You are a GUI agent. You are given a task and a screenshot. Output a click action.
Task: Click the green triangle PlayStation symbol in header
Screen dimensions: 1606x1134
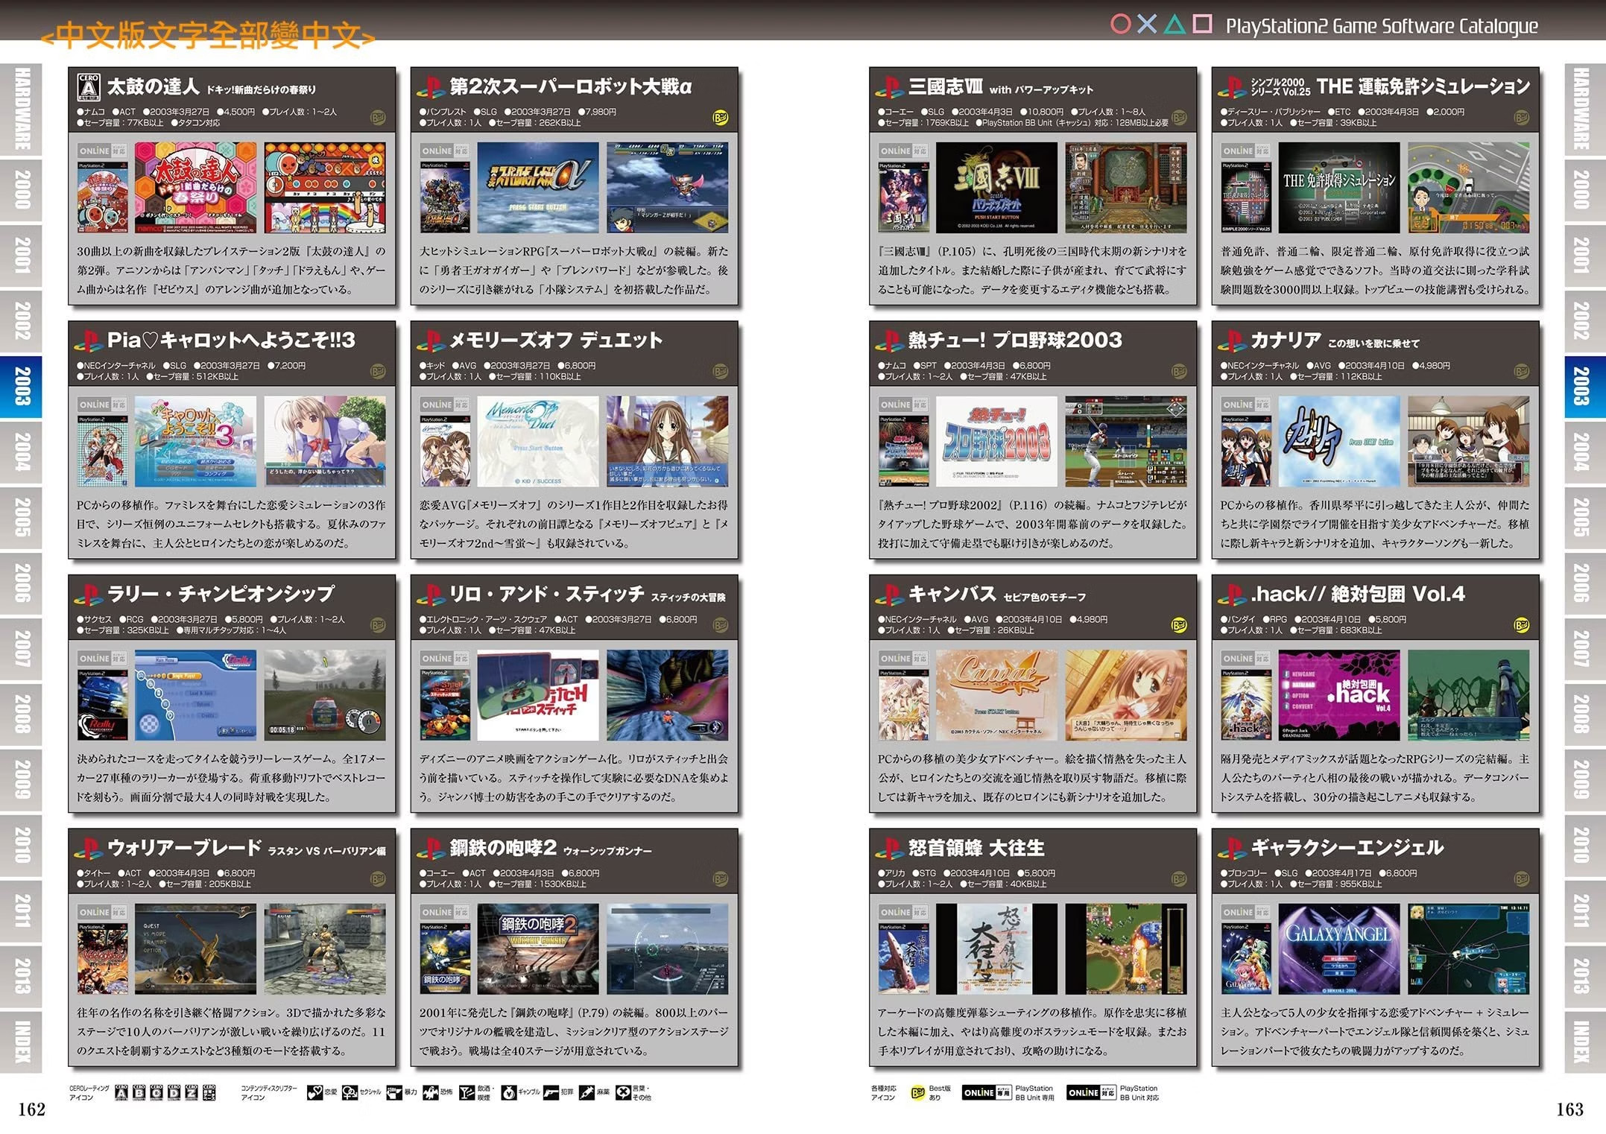point(1174,25)
